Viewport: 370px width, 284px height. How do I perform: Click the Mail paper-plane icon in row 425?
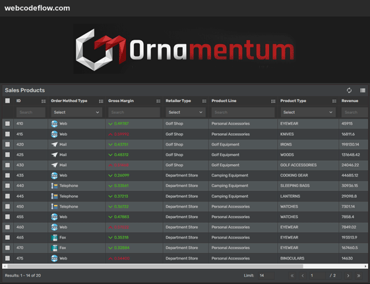point(55,155)
